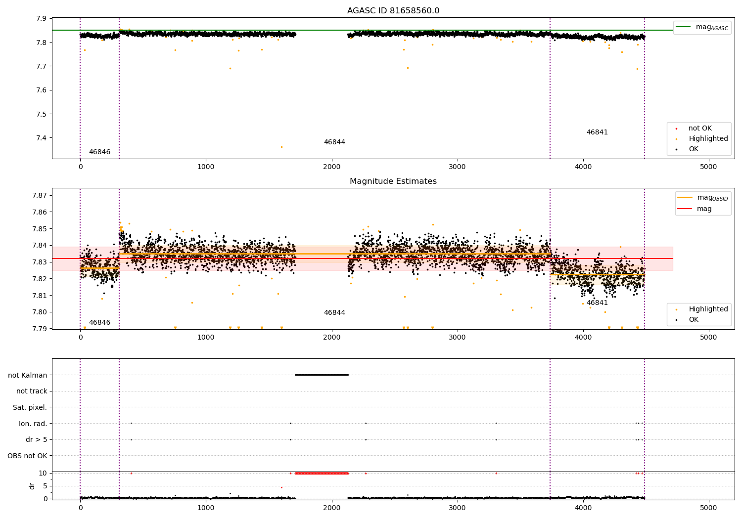
Task: Click the '7.79' y-axis tick in the middle plot
Action: [x=39, y=329]
